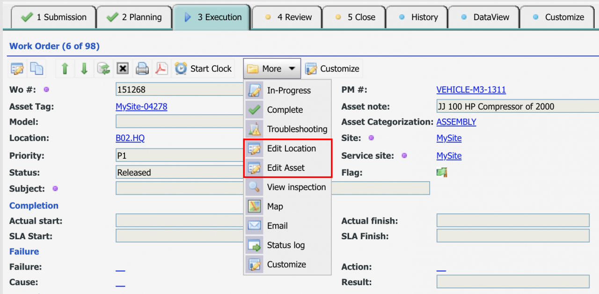Export to PDF via the red PDF icon
Viewport: 599px width, 294px height.
point(161,69)
